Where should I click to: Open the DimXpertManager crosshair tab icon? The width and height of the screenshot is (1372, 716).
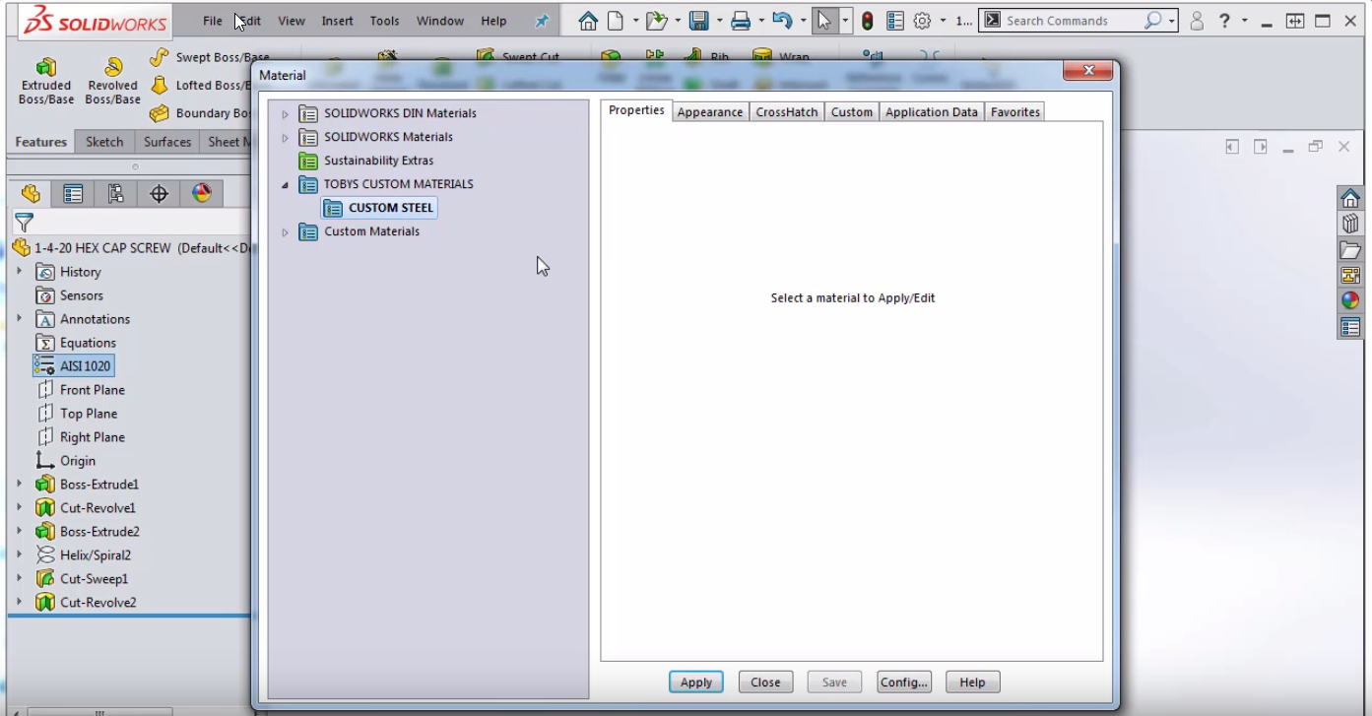click(x=159, y=194)
